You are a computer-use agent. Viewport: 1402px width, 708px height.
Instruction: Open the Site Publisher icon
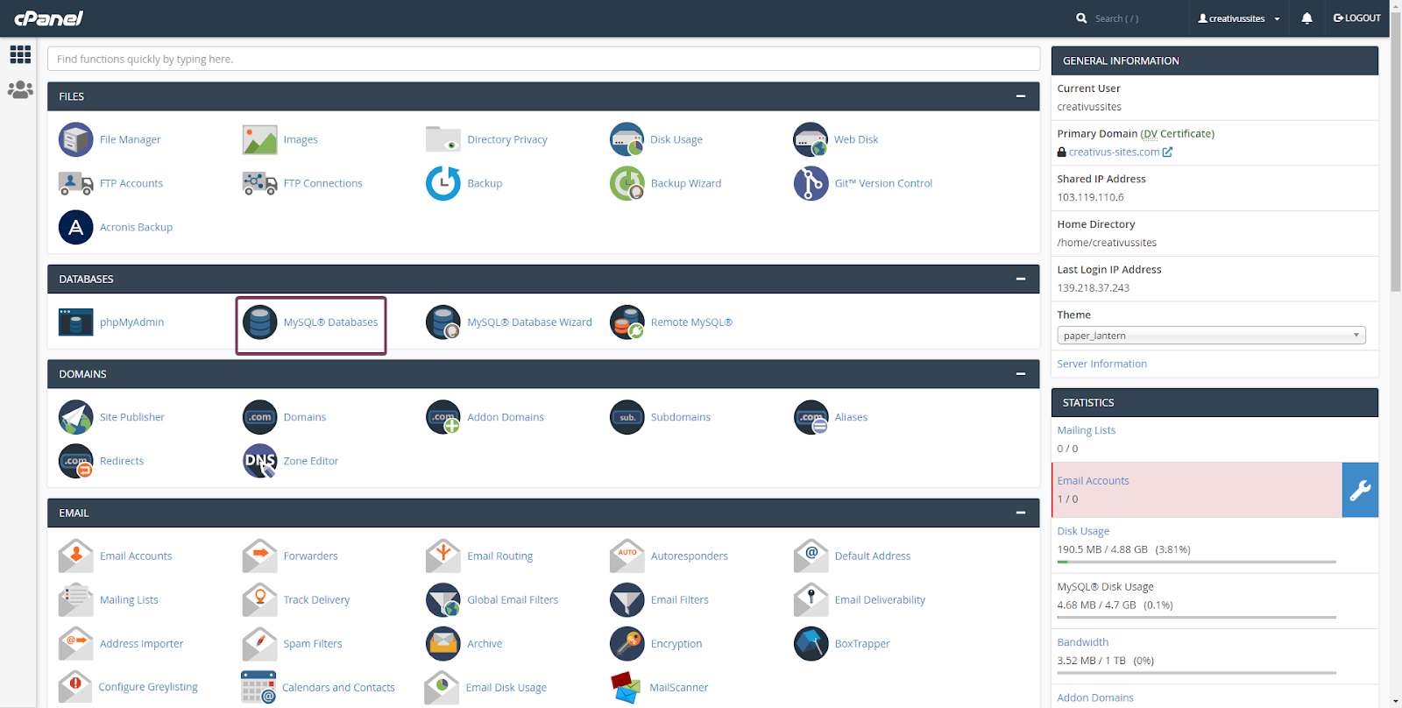coord(75,417)
